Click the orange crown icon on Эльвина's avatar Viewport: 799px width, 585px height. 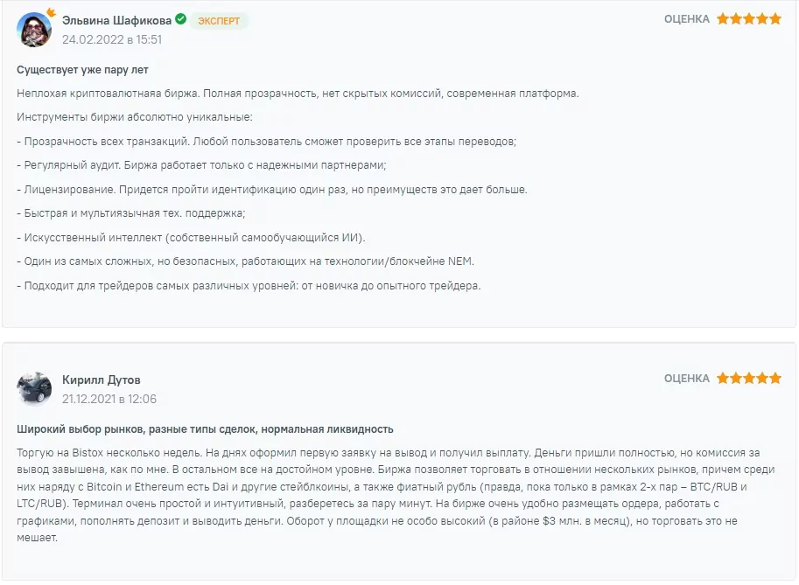pyautogui.click(x=51, y=14)
